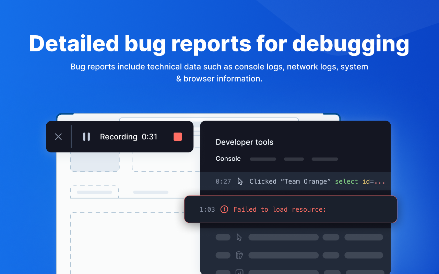Stop recording using the red stop button
The image size is (439, 274).
tap(178, 136)
